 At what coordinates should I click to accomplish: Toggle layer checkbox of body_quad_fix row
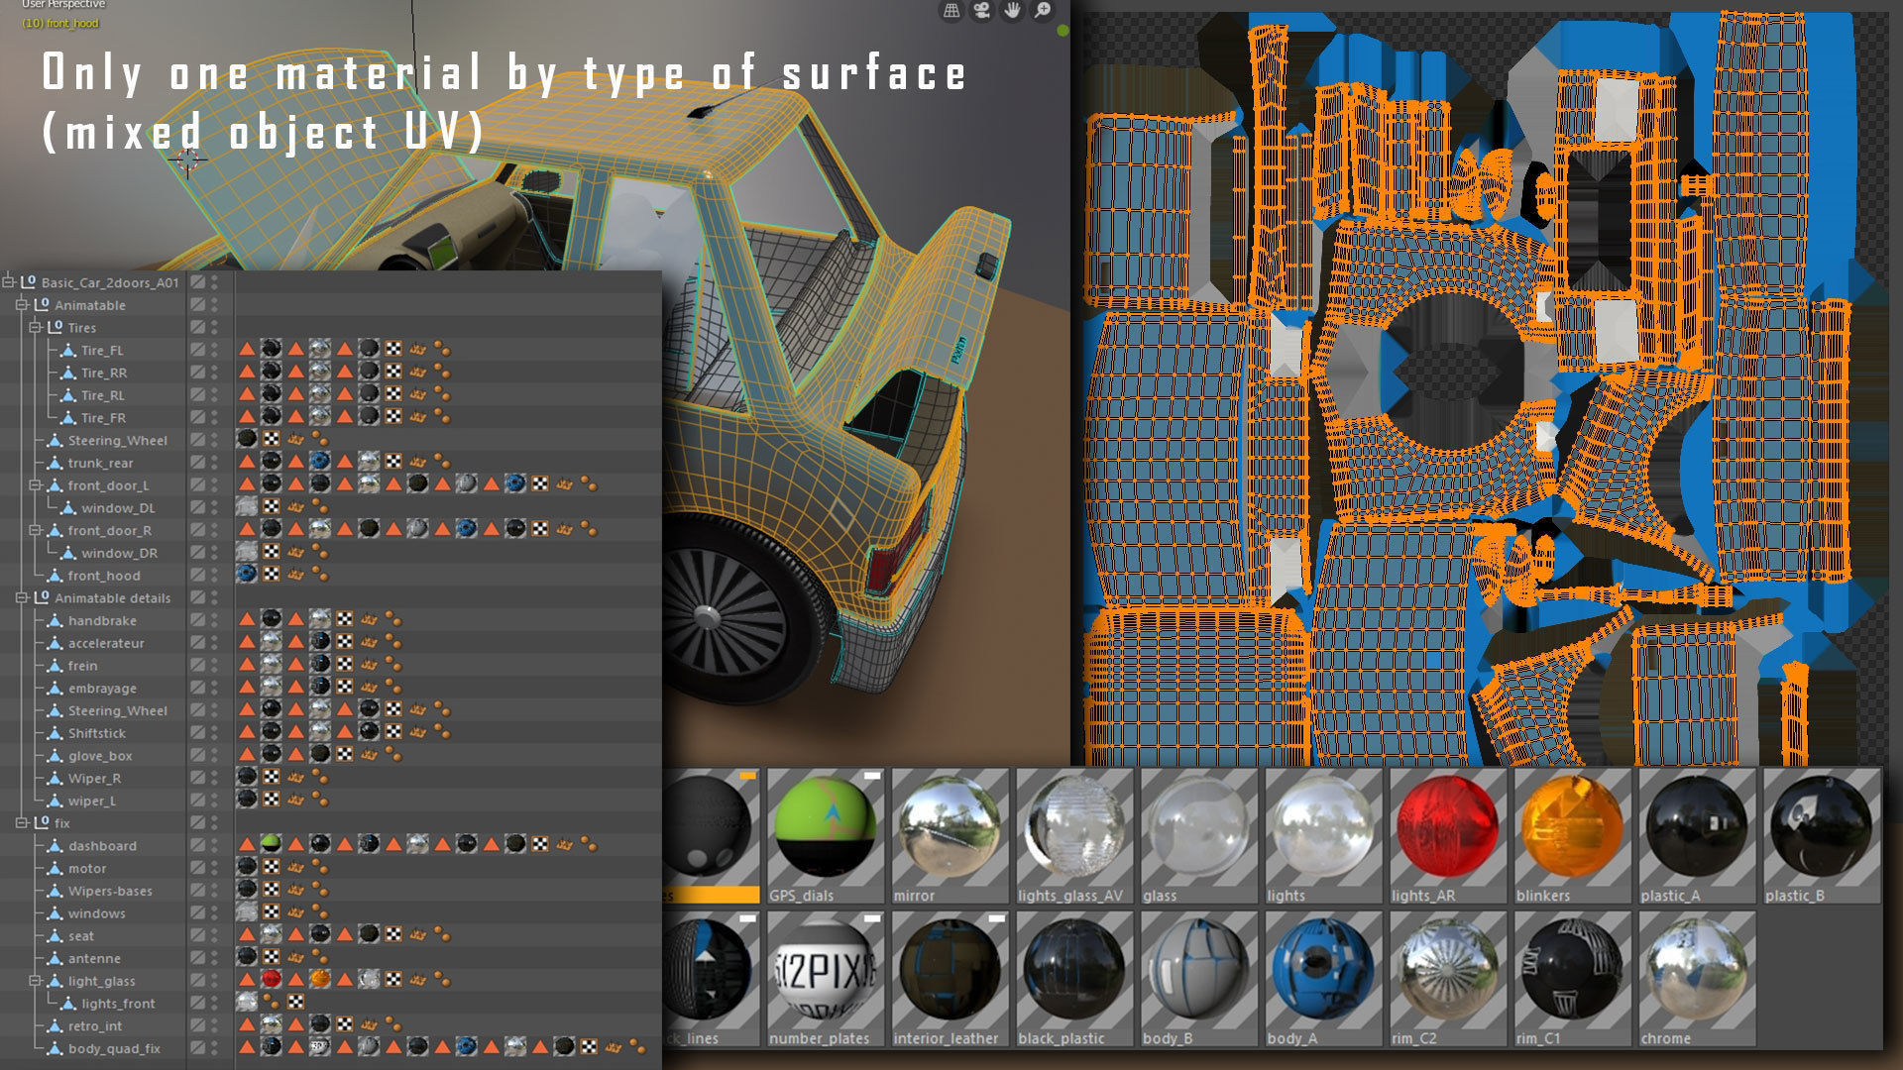coord(198,1048)
